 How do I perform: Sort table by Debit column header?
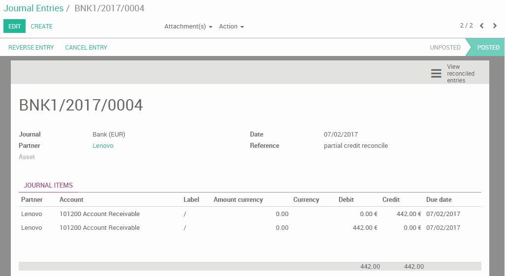[346, 200]
